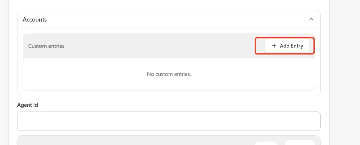This screenshot has width=360, height=145.
Task: Click the empty entries area left of the message
Action: point(83,74)
